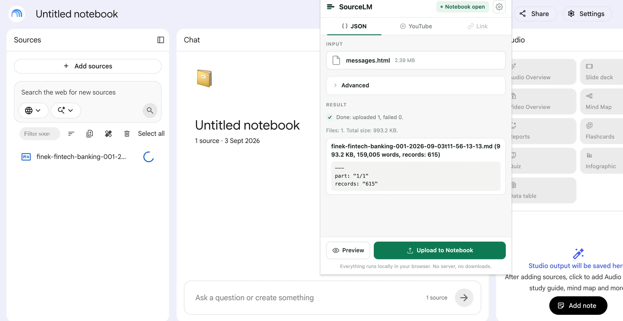Click Upload to Notebook button

click(x=440, y=250)
